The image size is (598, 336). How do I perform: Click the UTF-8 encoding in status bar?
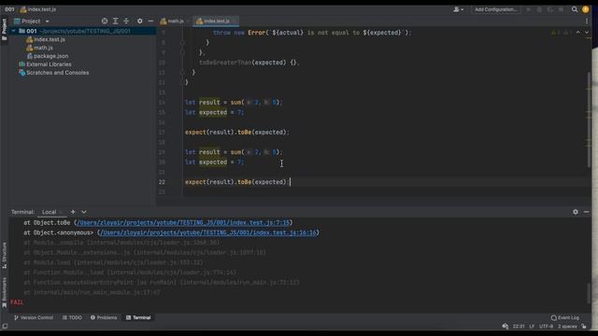point(546,327)
